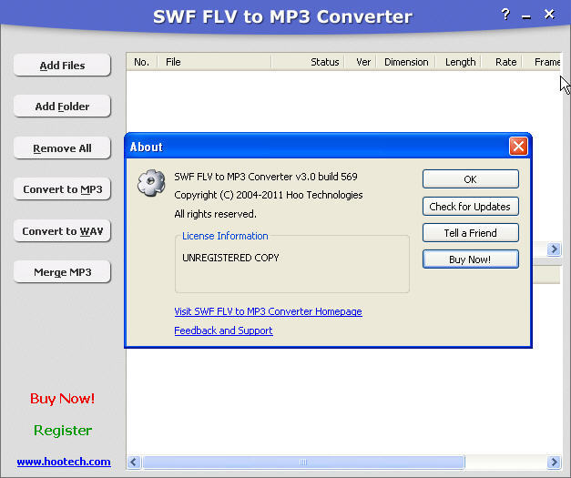Open the www.hootech.com link
Viewport: 571px width, 478px height.
64,462
